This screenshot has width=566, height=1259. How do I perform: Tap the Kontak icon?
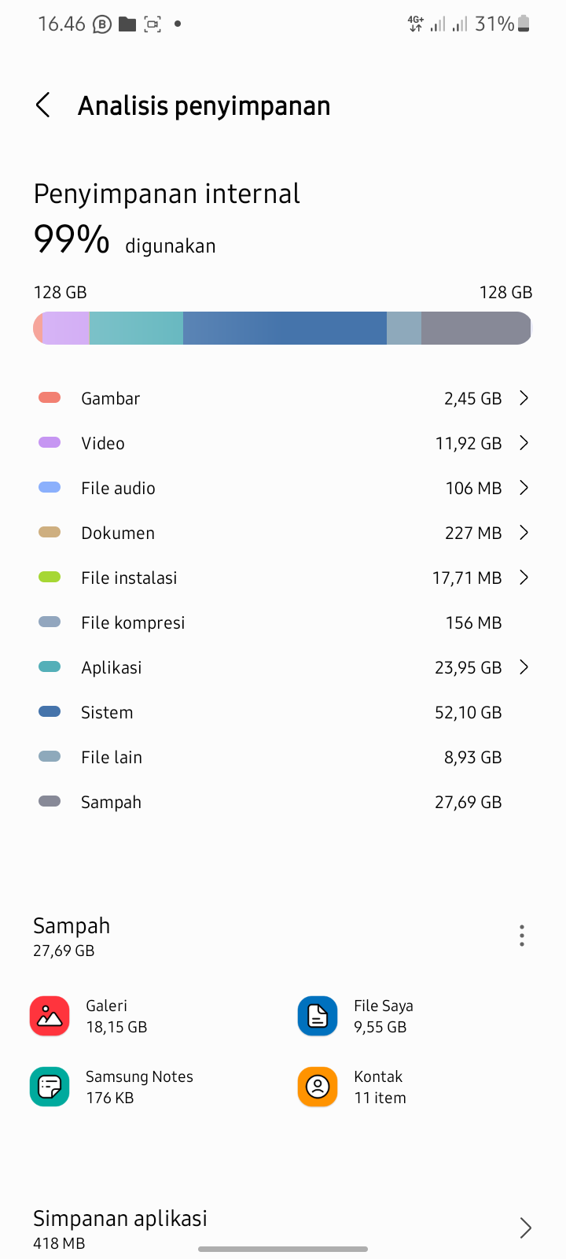318,1087
